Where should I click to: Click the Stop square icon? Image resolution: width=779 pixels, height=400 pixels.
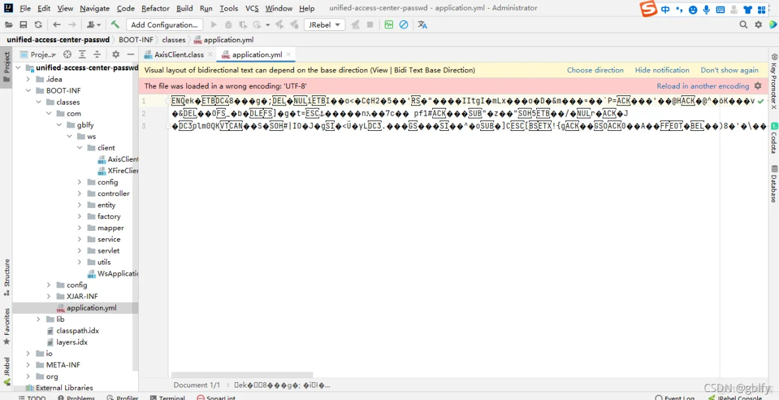pyautogui.click(x=370, y=24)
